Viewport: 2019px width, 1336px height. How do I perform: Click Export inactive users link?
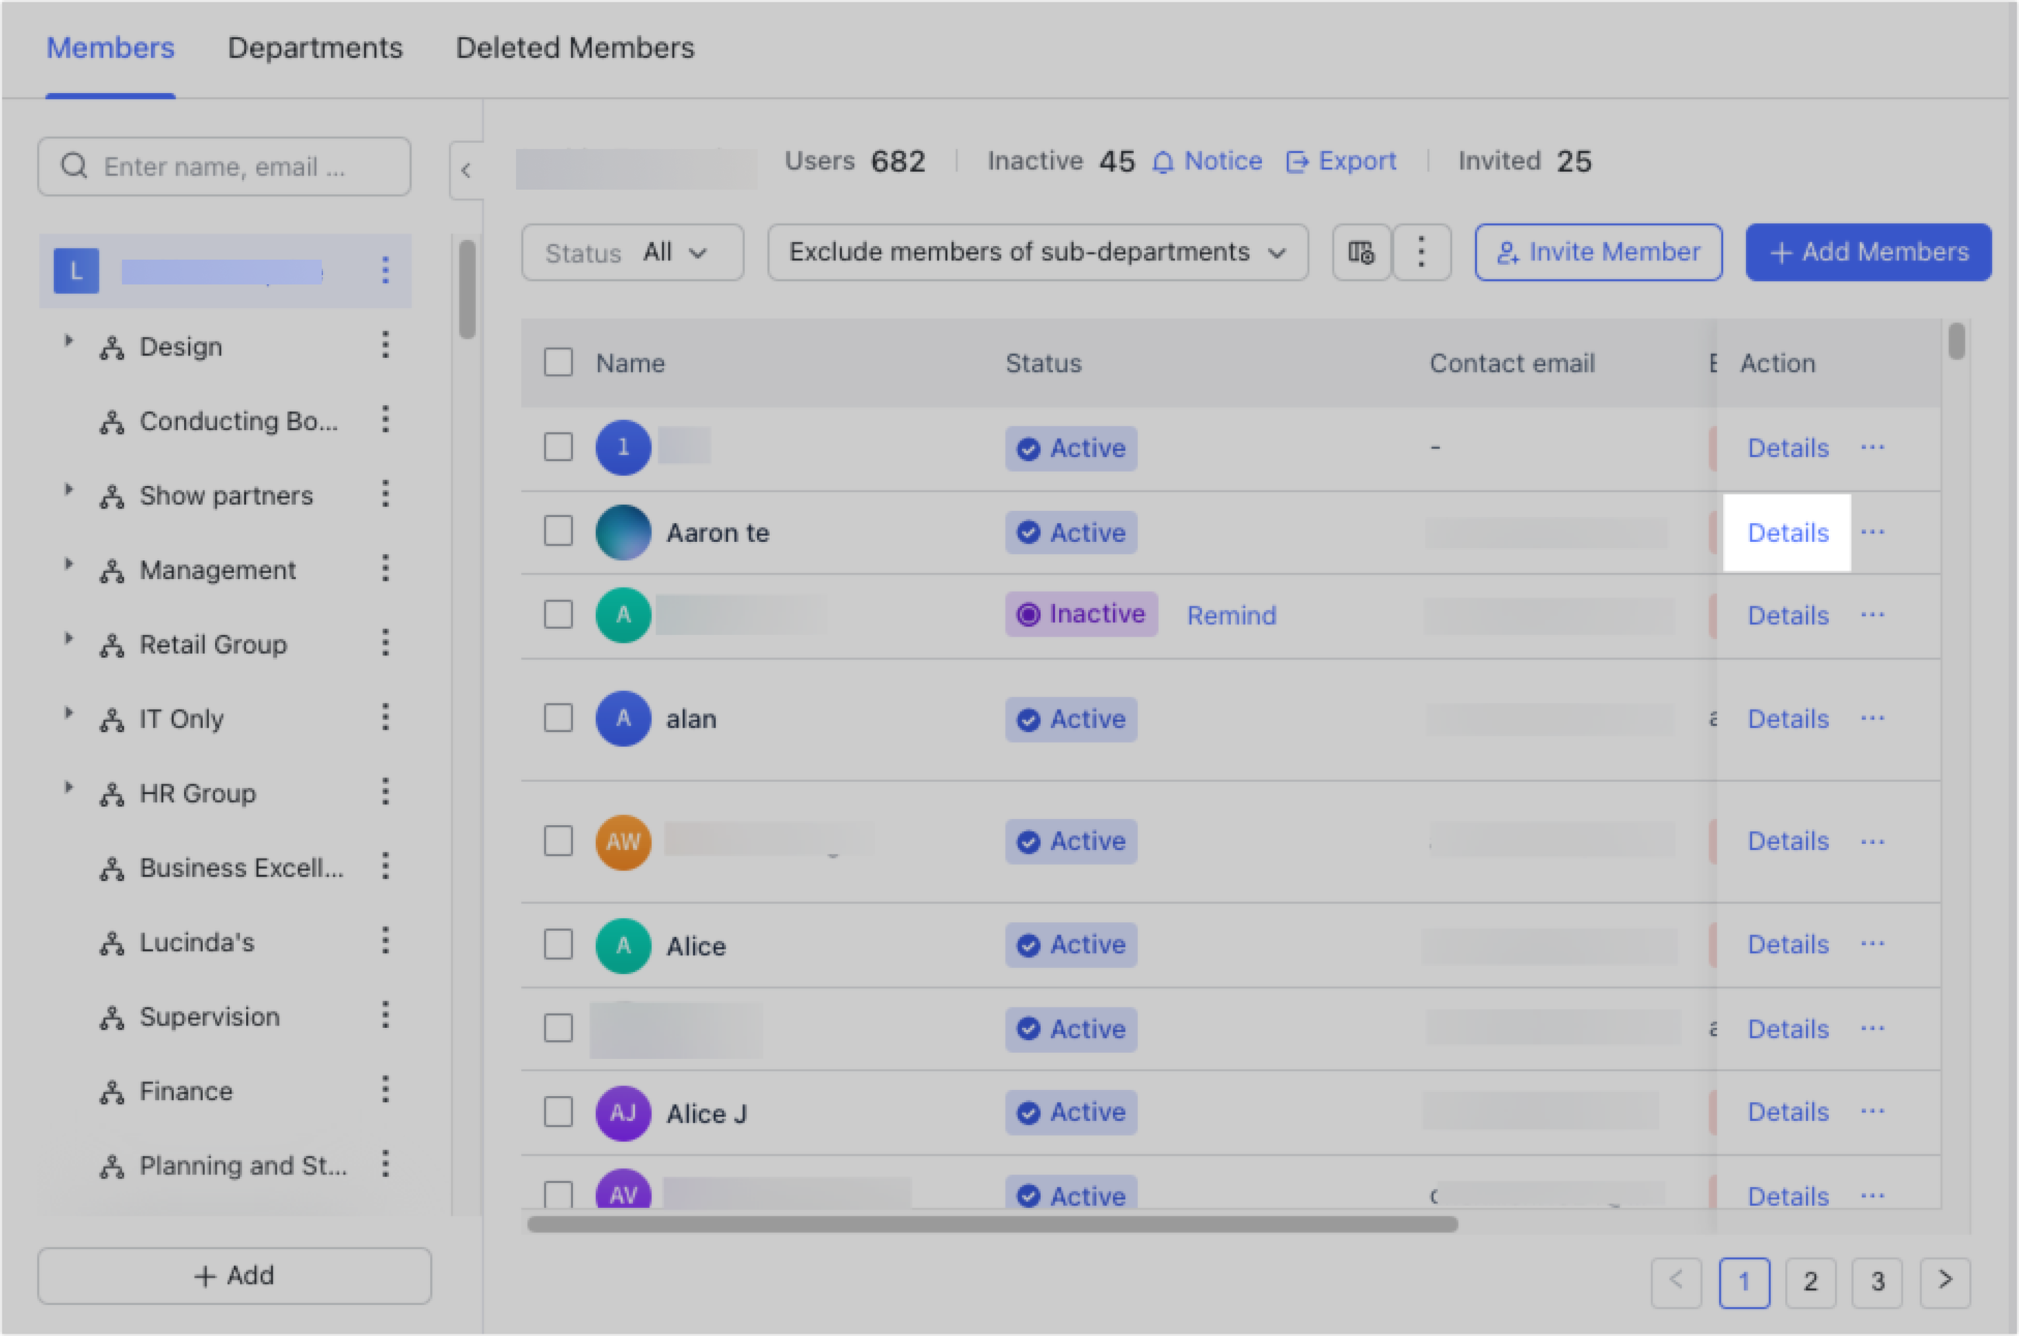(x=1340, y=161)
